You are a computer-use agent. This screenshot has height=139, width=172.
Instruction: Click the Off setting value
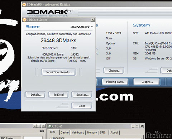108,58
